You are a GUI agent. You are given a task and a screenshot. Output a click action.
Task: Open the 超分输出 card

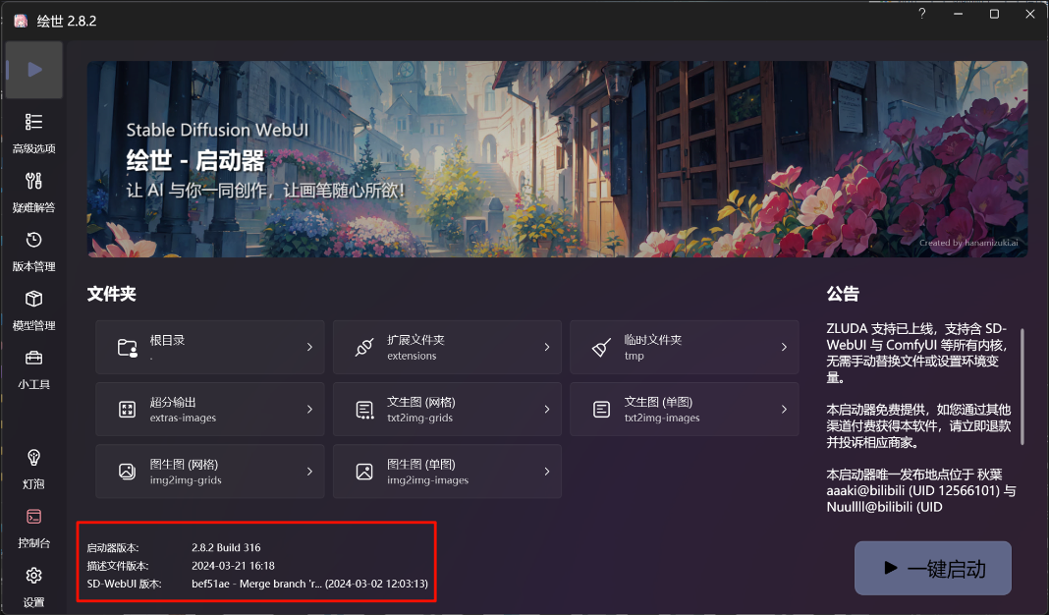[x=210, y=410]
